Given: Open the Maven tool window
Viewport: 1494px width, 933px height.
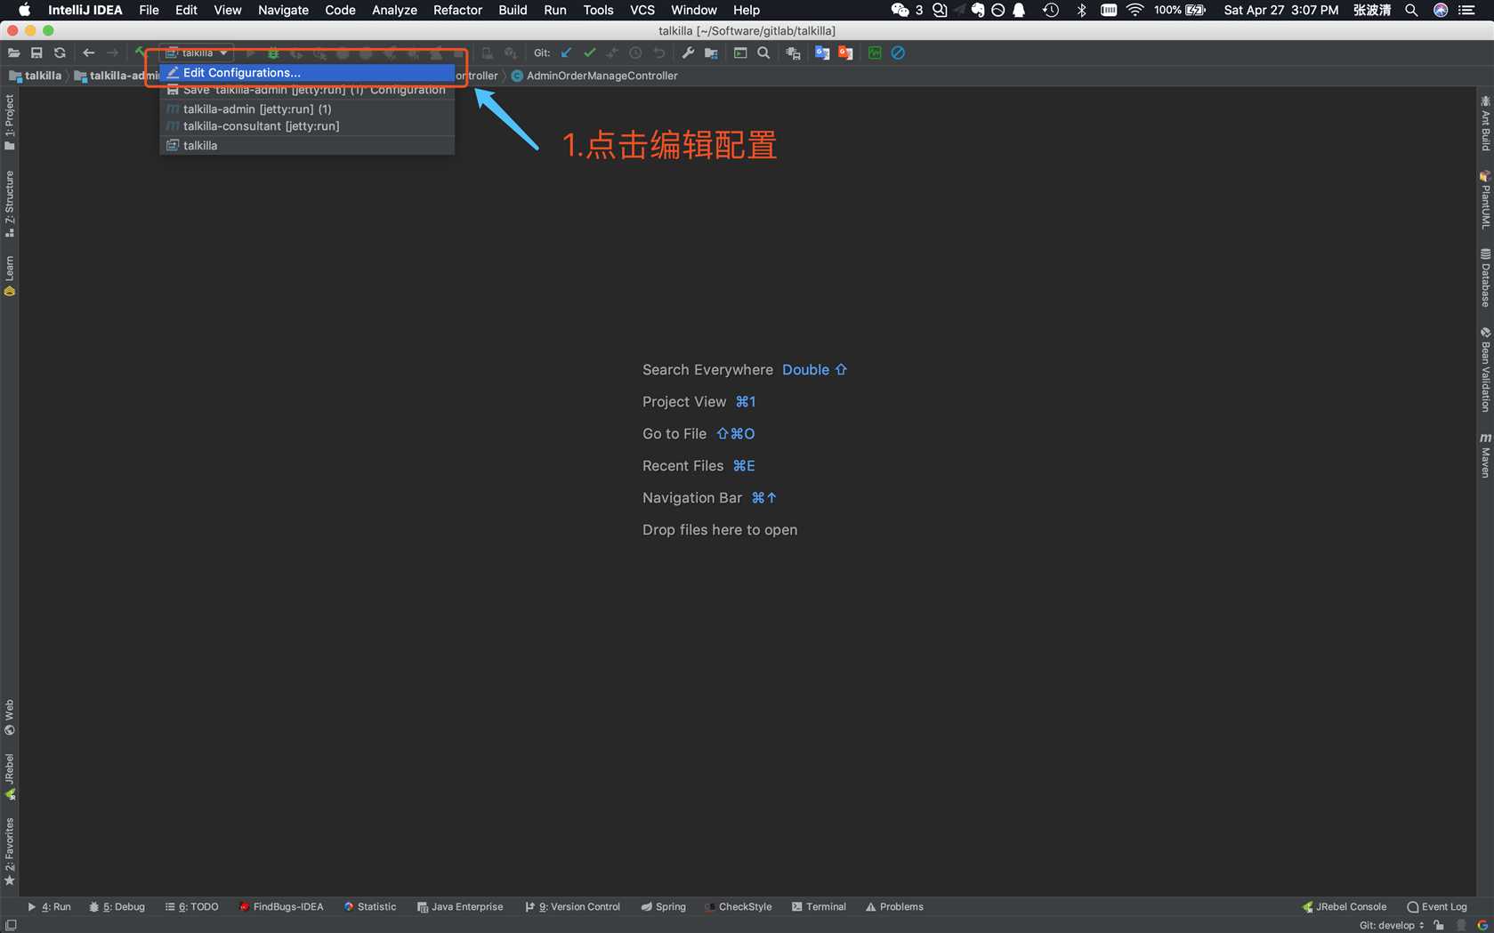Looking at the screenshot, I should [x=1485, y=455].
